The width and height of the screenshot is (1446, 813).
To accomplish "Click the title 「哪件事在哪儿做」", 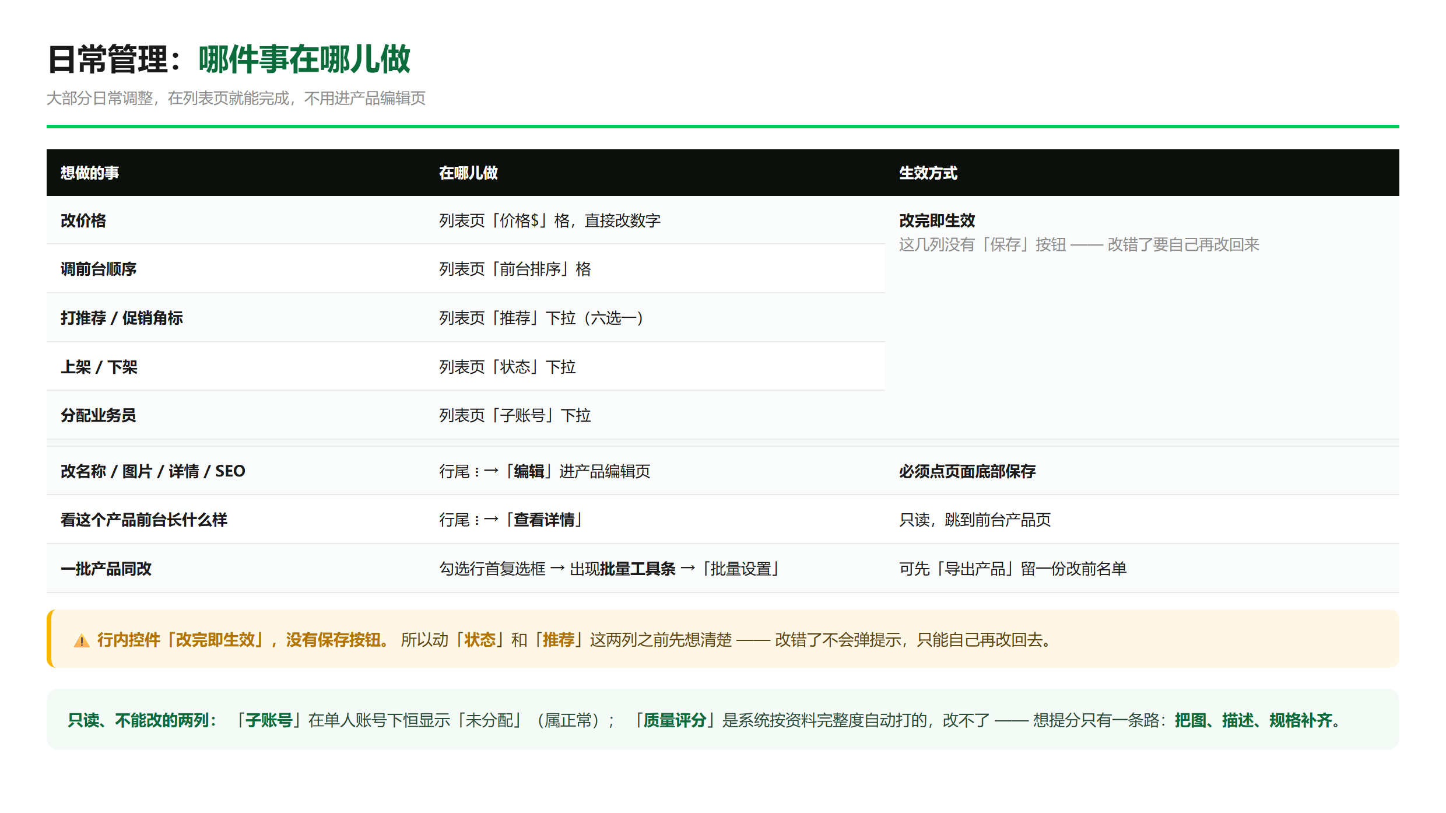I will point(304,59).
